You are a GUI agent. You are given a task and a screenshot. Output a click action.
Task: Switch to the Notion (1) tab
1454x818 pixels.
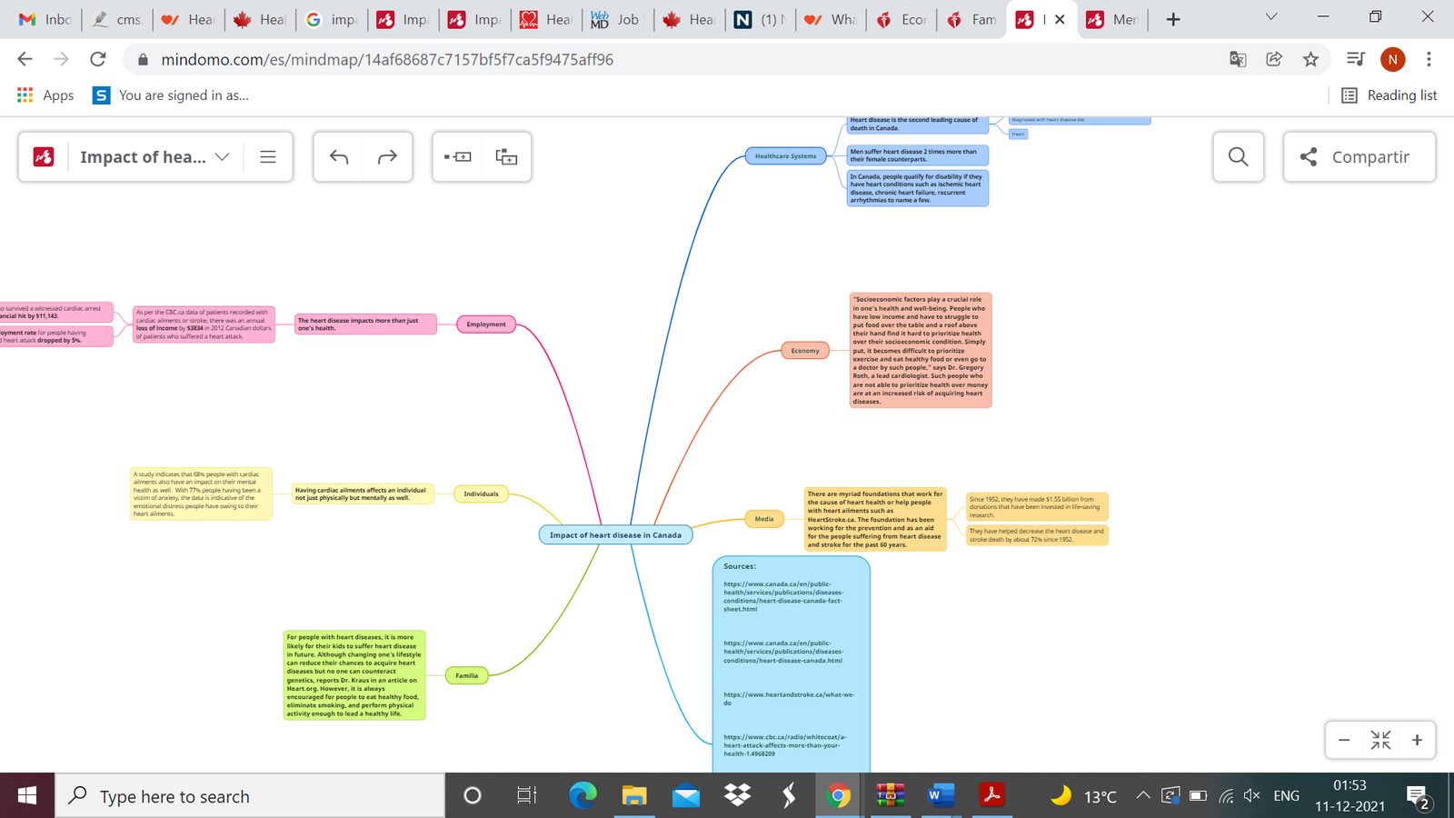point(760,19)
